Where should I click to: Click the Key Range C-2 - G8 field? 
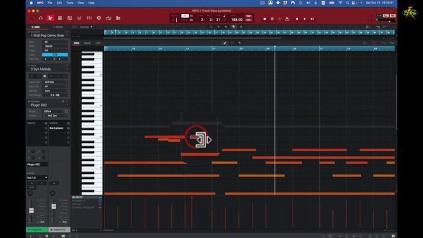[55, 95]
